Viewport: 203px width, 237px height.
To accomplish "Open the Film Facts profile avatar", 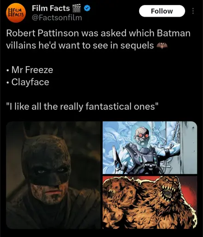I will pos(16,13).
